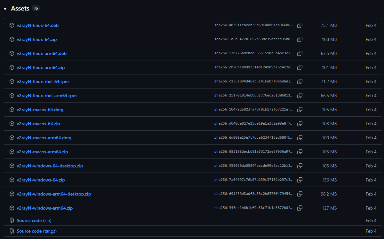384x239 pixels.
Task: Click package icon beside v2rayN-linux-64.deb
Action: coord(12,25)
